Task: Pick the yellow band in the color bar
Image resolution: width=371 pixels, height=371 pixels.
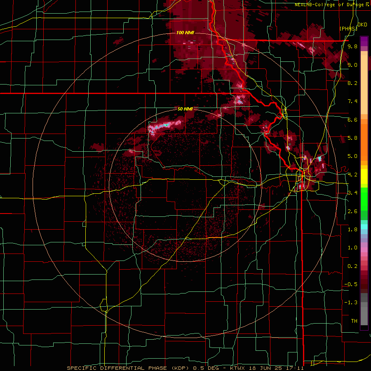Action: click(x=364, y=176)
